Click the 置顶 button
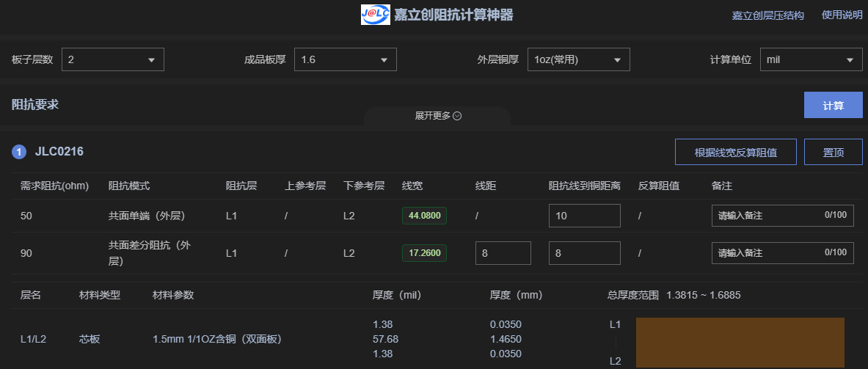 [x=833, y=152]
